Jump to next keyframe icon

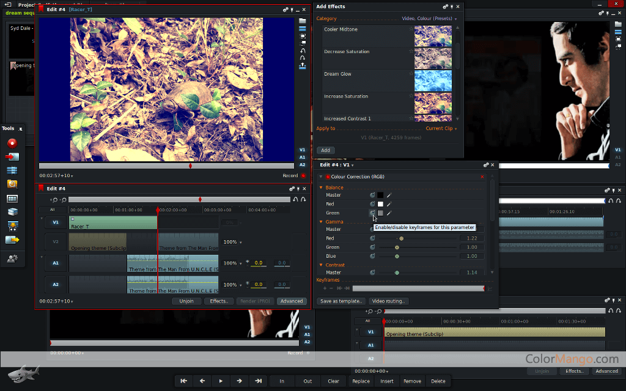pyautogui.click(x=347, y=288)
